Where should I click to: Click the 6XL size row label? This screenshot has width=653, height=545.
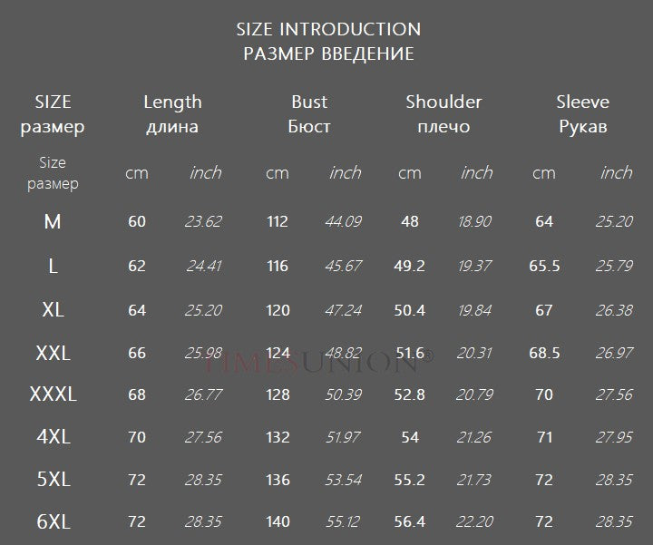click(x=53, y=522)
